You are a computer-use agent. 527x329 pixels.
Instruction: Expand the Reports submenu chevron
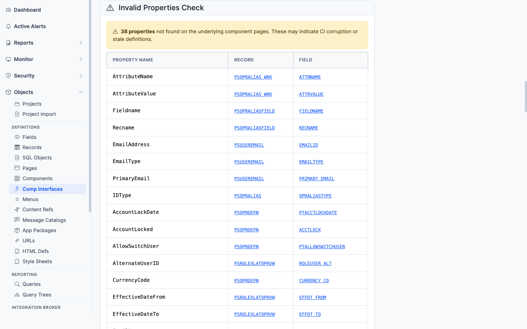click(x=81, y=43)
